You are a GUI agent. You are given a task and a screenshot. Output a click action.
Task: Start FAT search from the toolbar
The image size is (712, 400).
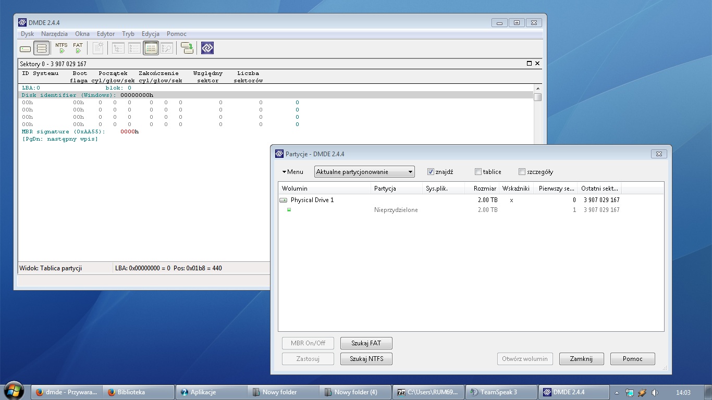click(78, 48)
